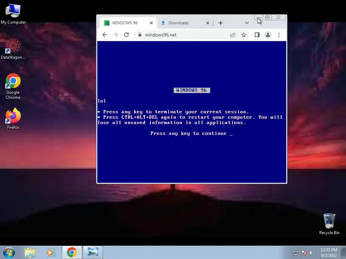Select the Google Chrome desktop shortcut

click(13, 86)
